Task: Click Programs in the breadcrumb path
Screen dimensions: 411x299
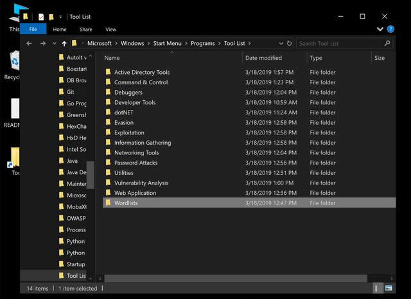Action: pos(204,43)
